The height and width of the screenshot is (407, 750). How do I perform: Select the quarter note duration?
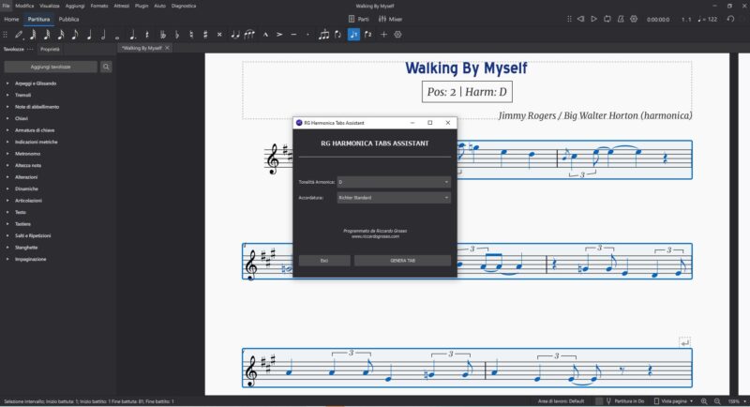tap(89, 35)
